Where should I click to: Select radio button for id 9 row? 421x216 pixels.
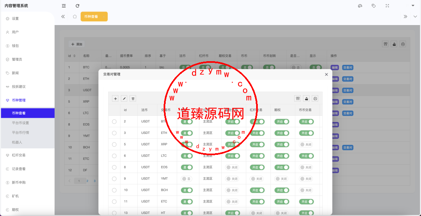coord(114,179)
